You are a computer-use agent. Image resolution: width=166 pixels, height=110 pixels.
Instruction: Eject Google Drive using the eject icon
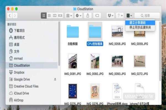coord(55,79)
